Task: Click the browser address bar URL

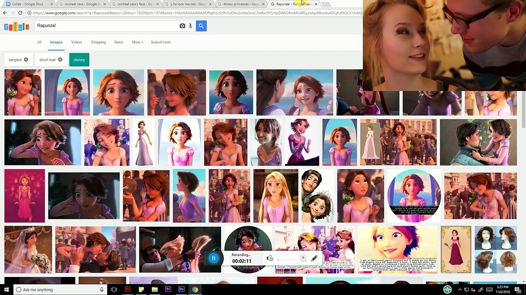Action: pyautogui.click(x=197, y=13)
